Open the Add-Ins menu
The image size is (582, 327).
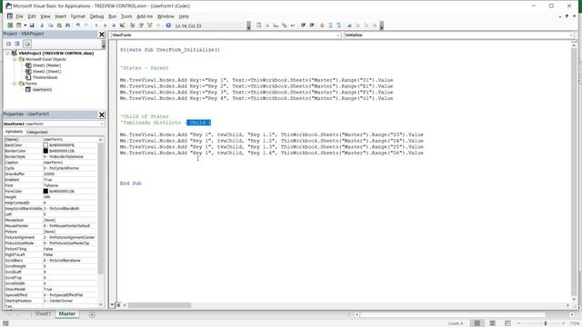point(145,16)
